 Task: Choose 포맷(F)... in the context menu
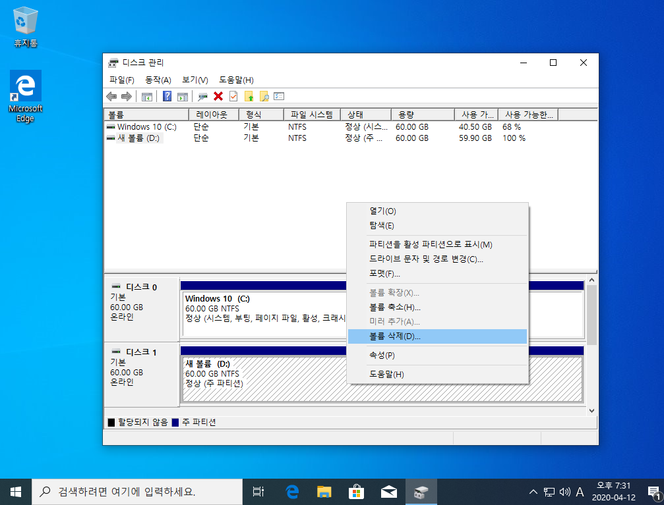click(437, 274)
